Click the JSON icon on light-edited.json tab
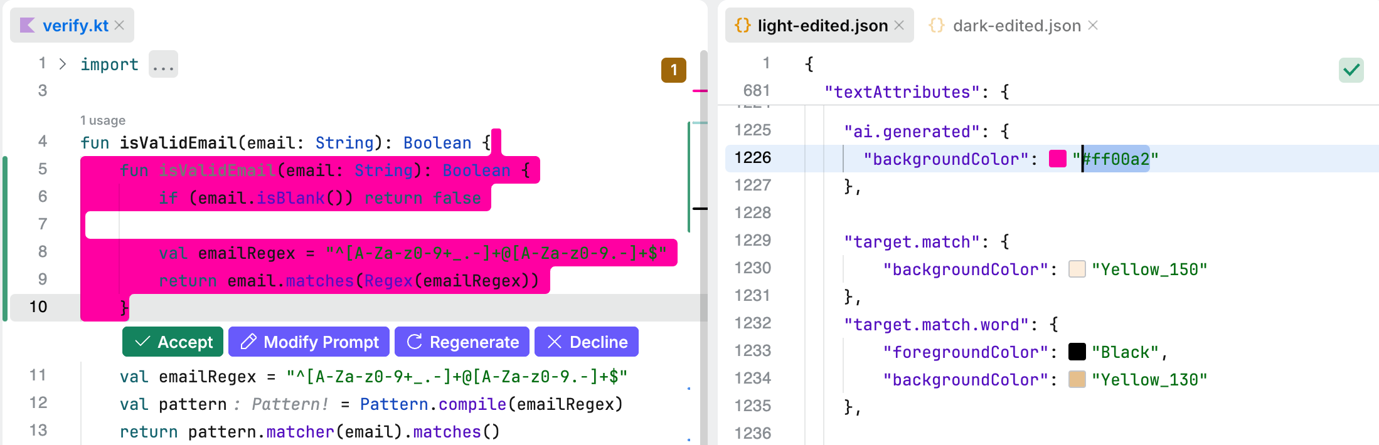Screen dimensions: 1379x445 click(742, 26)
